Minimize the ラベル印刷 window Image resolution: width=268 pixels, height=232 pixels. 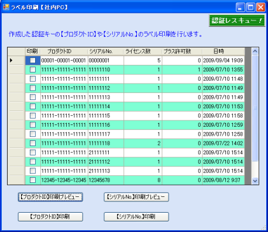240,8
